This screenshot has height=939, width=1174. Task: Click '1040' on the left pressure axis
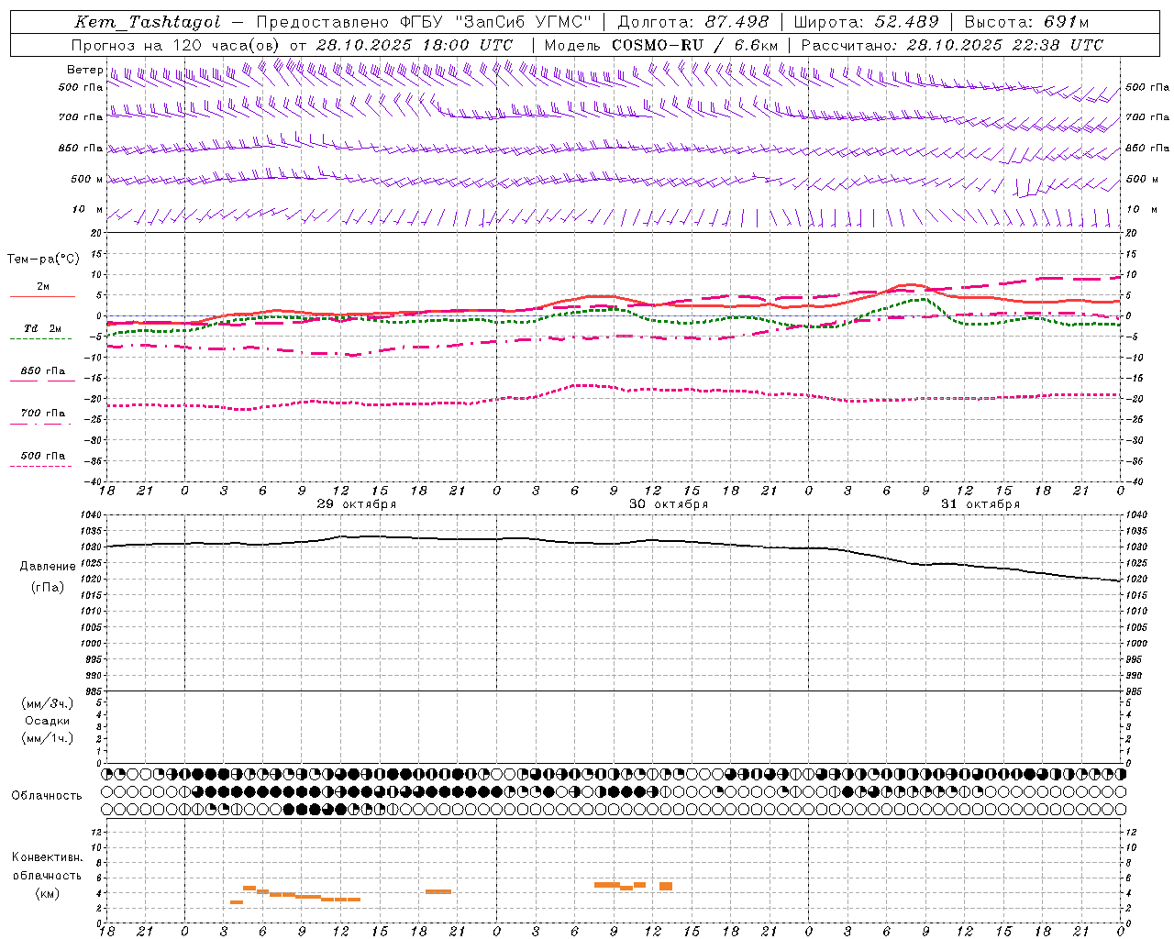tap(92, 515)
